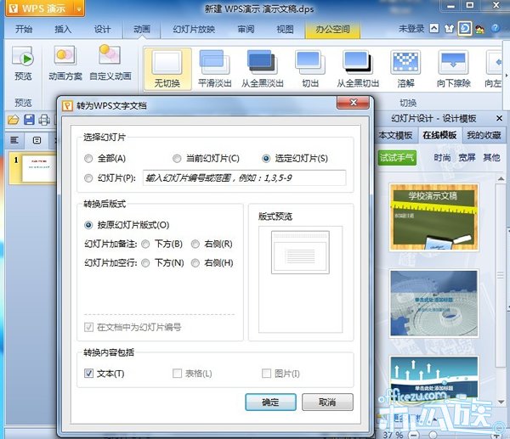
Task: Click the slide range input field
Action: coord(245,177)
